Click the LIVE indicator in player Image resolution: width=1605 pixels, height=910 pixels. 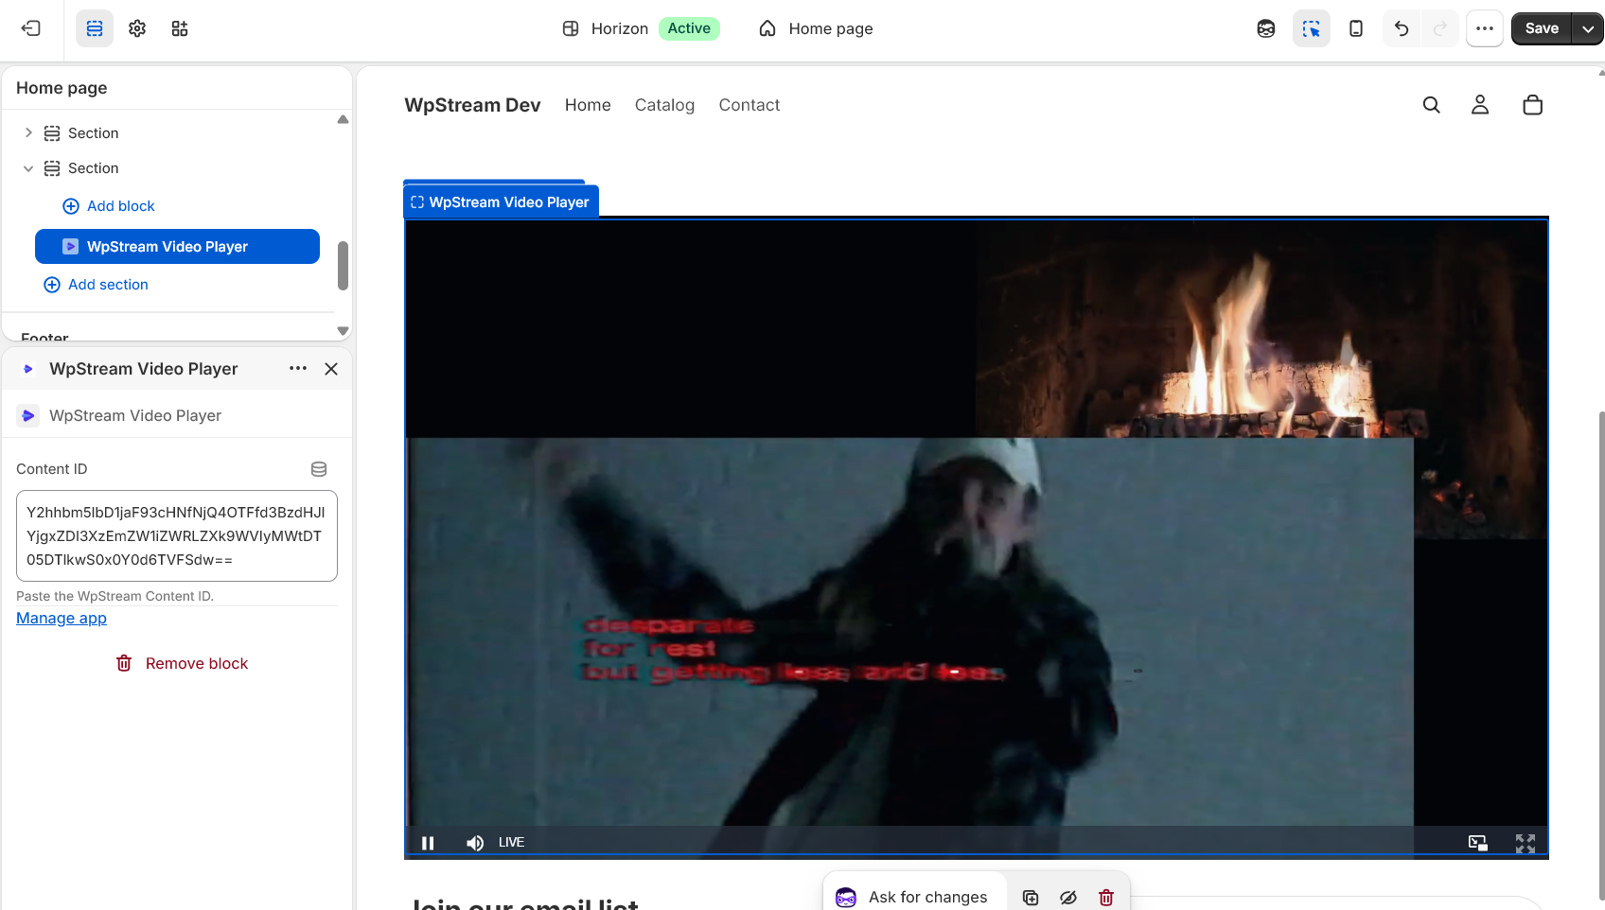coord(512,842)
